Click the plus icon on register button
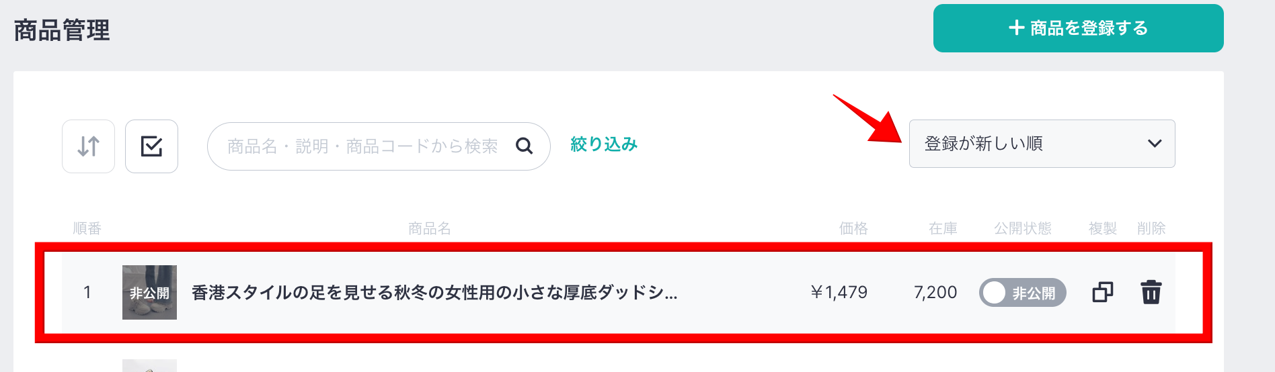Screen dimensions: 1275x372 pos(1016,28)
